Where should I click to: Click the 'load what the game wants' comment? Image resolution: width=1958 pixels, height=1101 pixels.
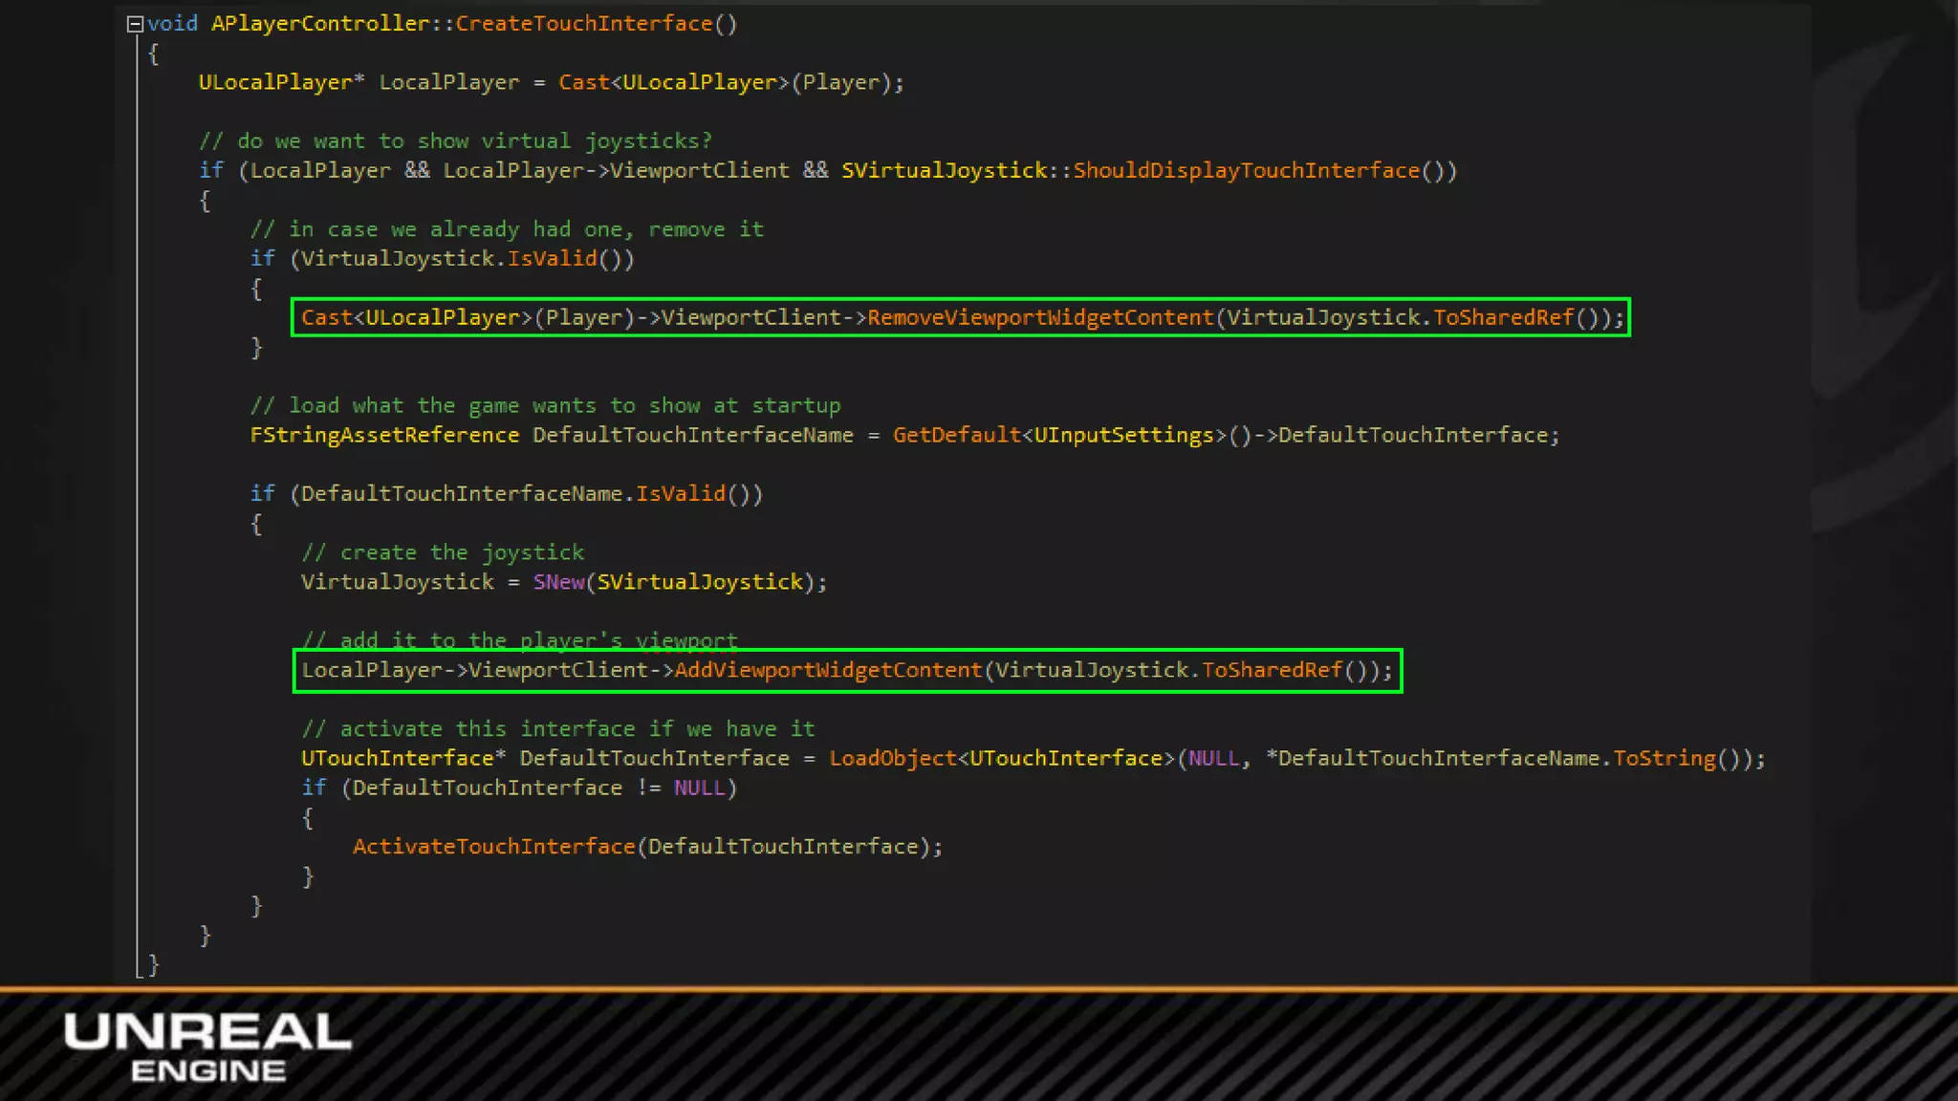(x=545, y=406)
